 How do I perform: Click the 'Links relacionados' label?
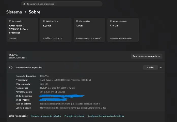tap(18, 116)
